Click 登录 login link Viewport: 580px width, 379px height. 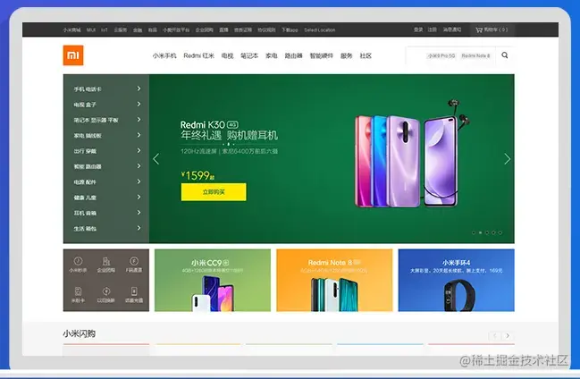[418, 29]
